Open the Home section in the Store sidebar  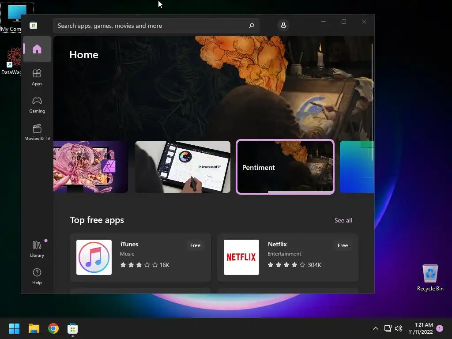coord(37,49)
